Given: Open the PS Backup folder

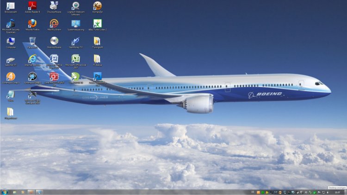Looking at the screenshot, I should click(x=97, y=61).
